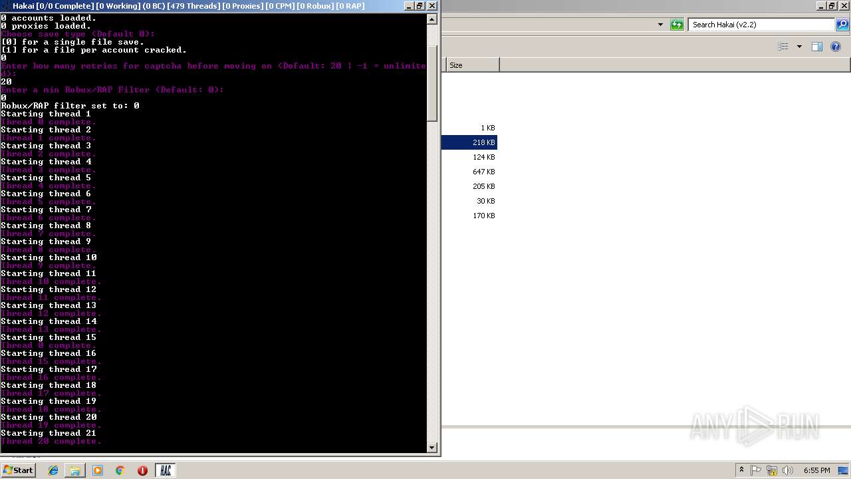This screenshot has height=479, width=851.
Task: Minimize the Hakai console window
Action: [x=408, y=6]
